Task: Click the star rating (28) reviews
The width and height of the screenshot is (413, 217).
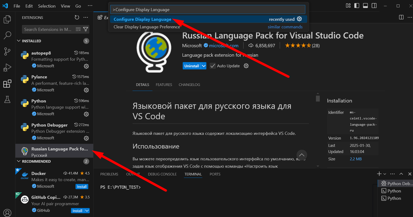Action: 302,45
